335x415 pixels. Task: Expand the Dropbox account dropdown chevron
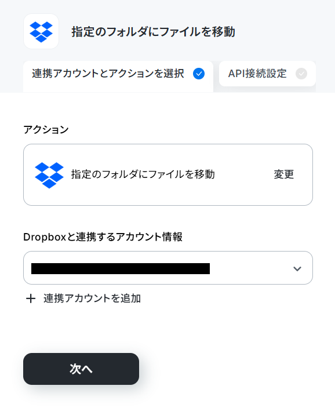click(x=297, y=268)
